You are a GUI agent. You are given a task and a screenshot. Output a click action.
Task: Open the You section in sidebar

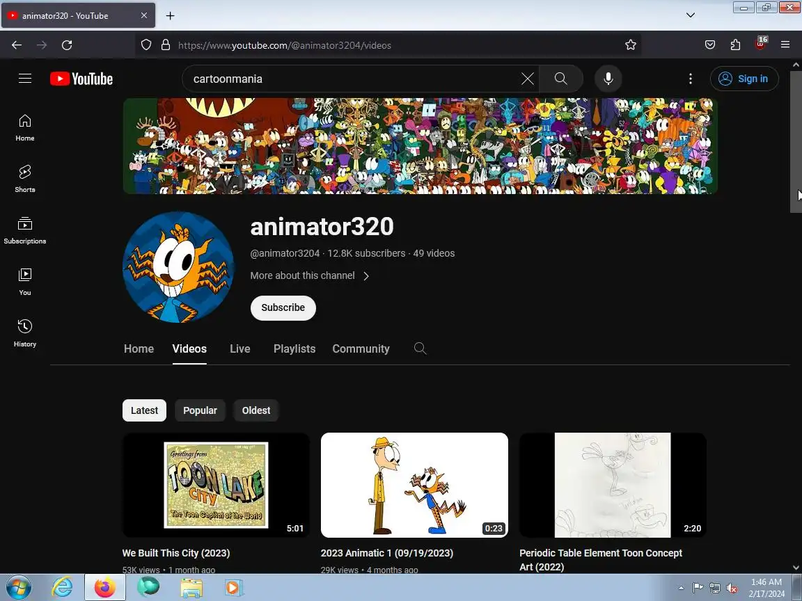24,282
